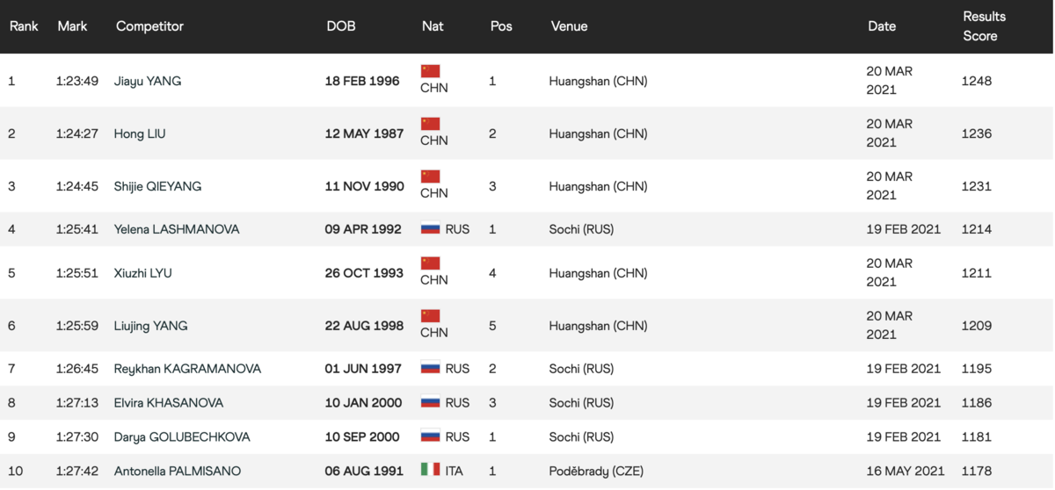Select competitor Xiuzhi LYU
This screenshot has height=490, width=1055.
tap(142, 273)
